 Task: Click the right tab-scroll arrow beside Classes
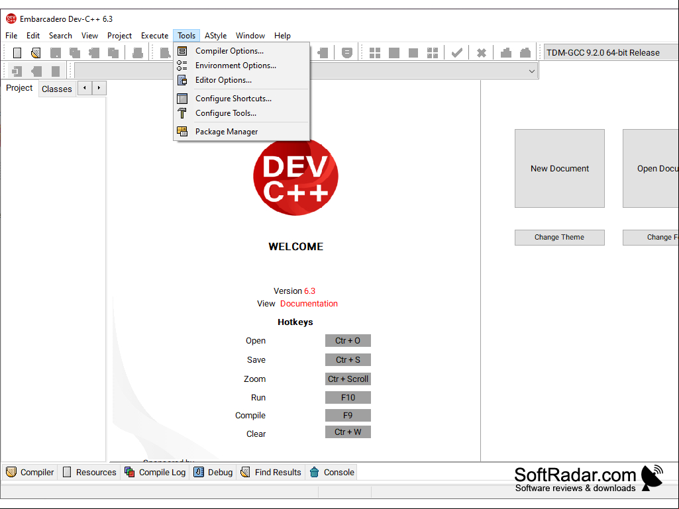pyautogui.click(x=99, y=88)
